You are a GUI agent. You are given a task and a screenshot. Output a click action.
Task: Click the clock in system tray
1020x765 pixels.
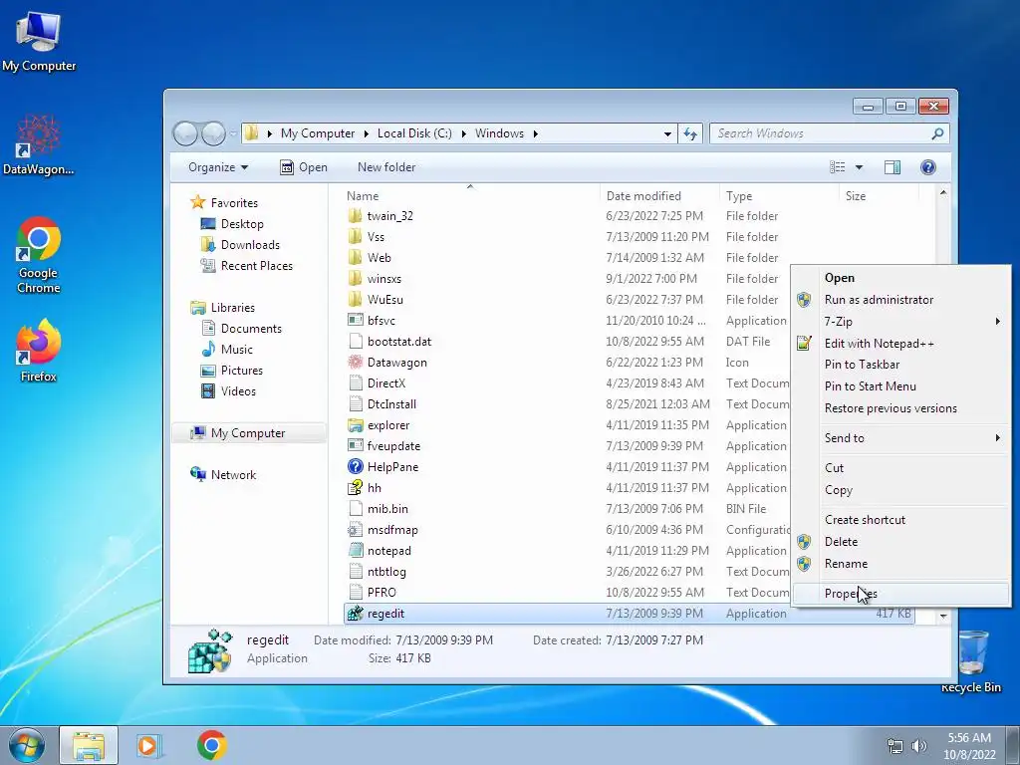(x=969, y=746)
